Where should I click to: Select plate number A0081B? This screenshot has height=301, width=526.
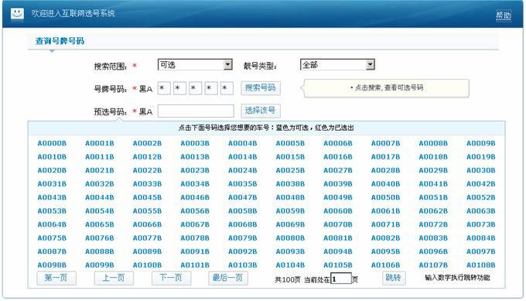coord(338,238)
